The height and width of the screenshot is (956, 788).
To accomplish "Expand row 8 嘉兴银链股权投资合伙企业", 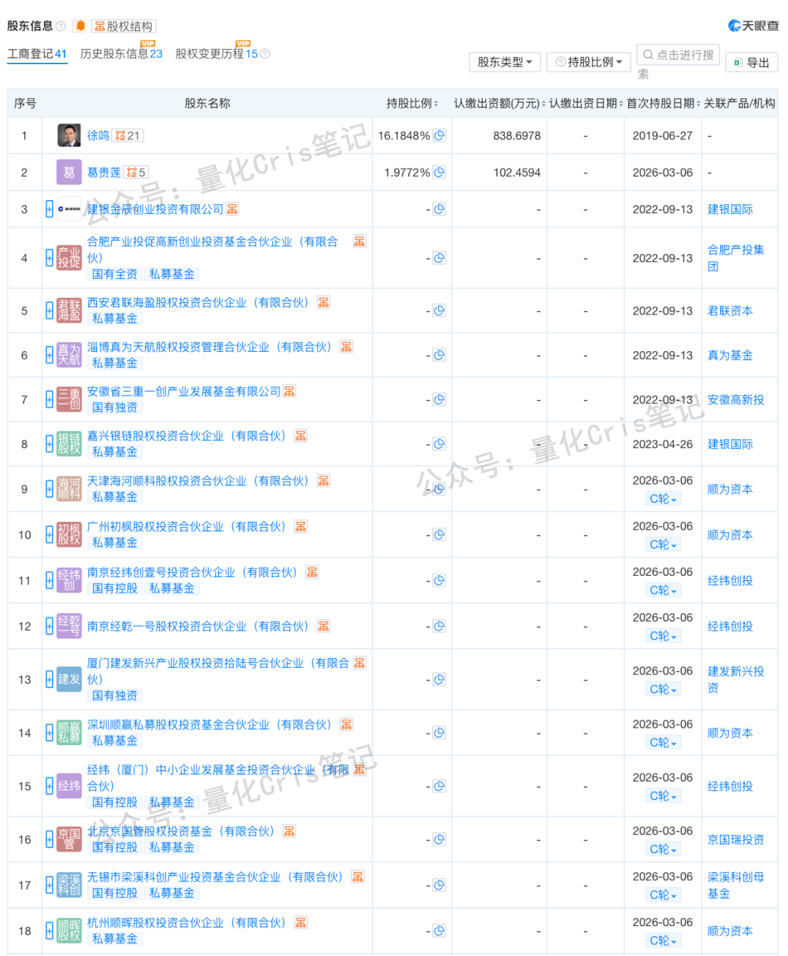I will point(50,444).
